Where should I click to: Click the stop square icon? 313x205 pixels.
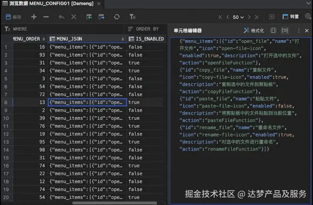pos(271,17)
